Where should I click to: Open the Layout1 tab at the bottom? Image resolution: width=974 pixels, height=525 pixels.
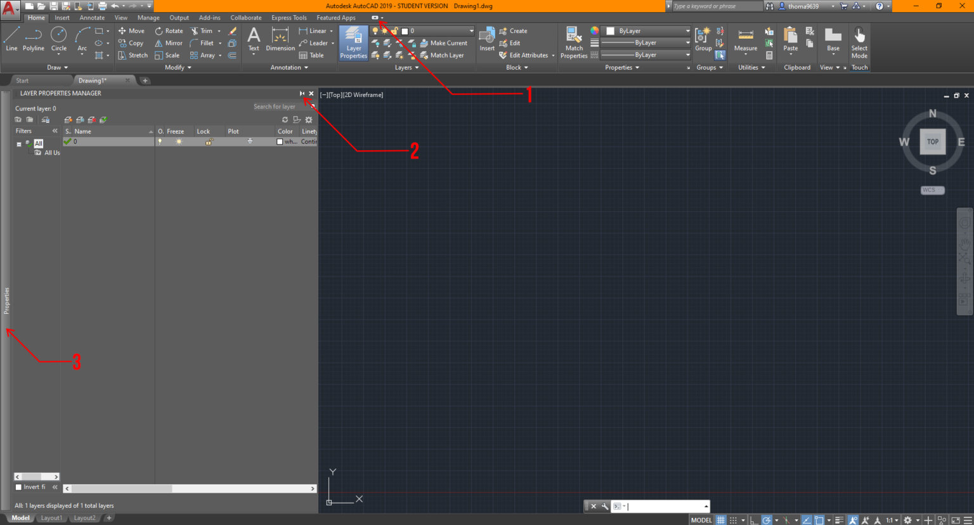click(51, 518)
